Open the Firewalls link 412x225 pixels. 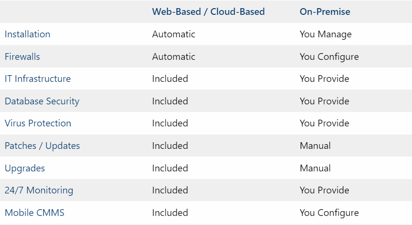23,56
